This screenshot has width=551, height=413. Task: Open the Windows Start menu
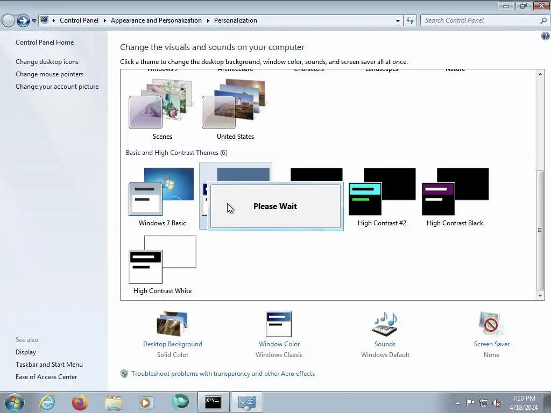[15, 402]
